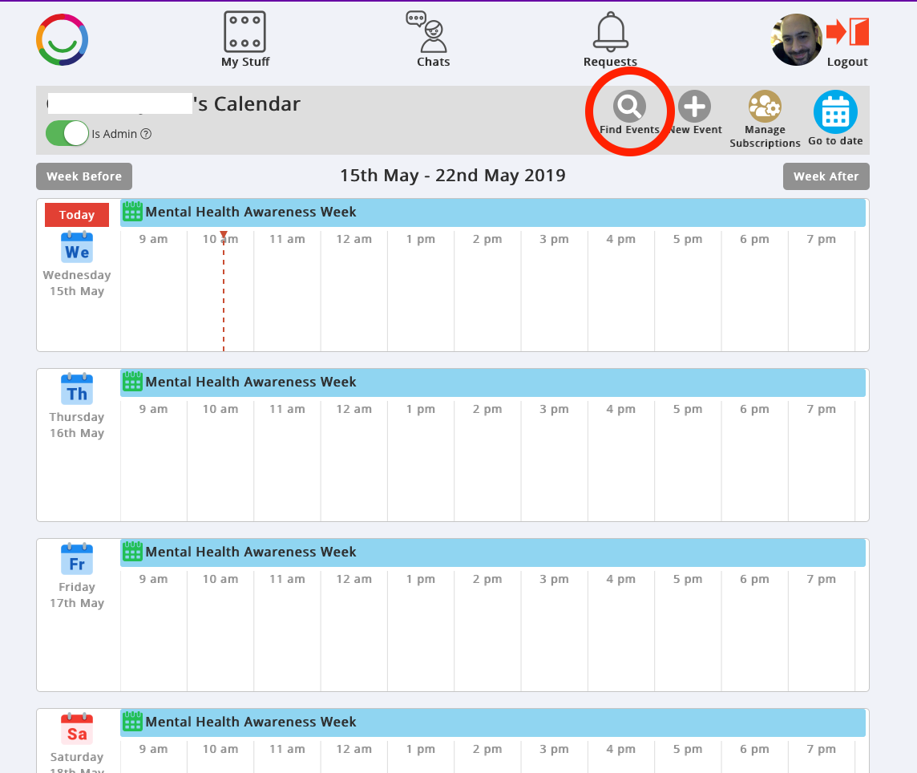Create a New Event with plus icon
This screenshot has height=773, width=917.
695,107
